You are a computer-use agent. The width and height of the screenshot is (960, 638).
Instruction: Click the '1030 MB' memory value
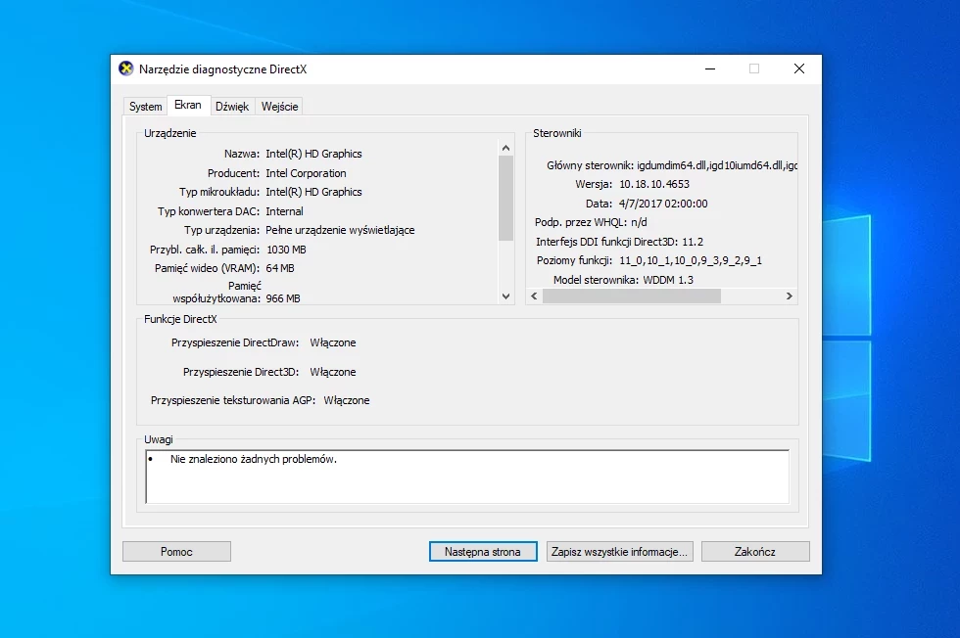click(286, 250)
